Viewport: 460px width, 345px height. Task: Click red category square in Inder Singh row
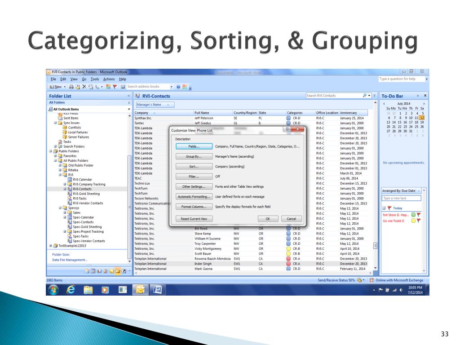288,264
